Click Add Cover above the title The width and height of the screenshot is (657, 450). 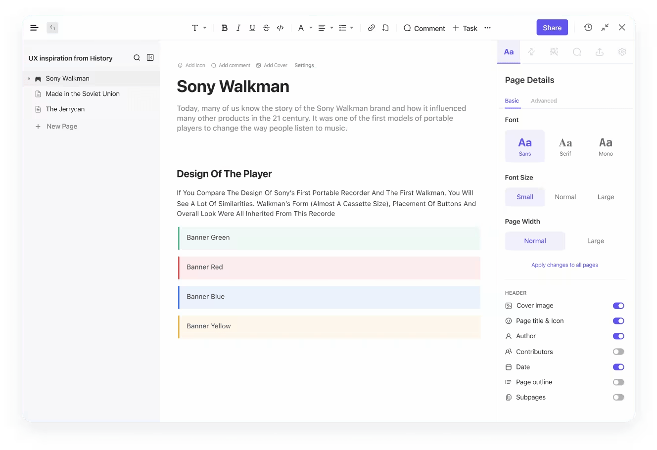272,65
